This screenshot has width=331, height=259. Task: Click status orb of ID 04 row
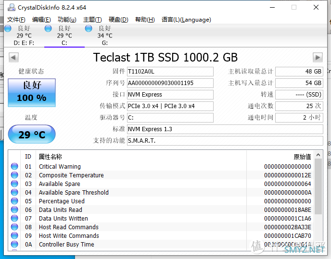tap(14, 192)
